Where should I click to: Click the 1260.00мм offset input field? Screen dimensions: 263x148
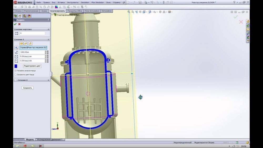tap(32, 52)
